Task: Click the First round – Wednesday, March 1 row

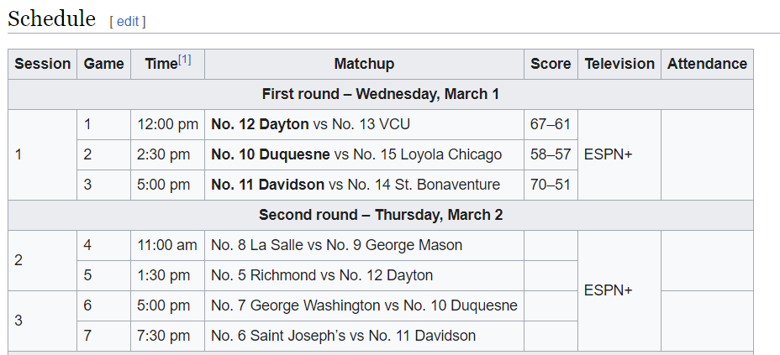Action: point(380,94)
